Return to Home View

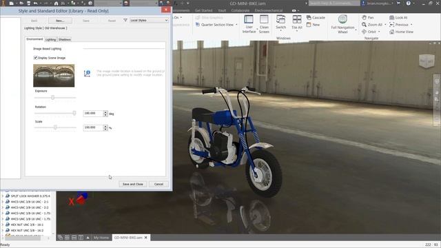point(401,32)
